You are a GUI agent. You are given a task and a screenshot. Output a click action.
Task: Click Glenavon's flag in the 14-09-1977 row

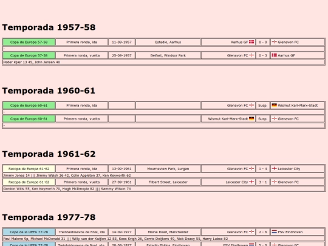click(x=251, y=232)
